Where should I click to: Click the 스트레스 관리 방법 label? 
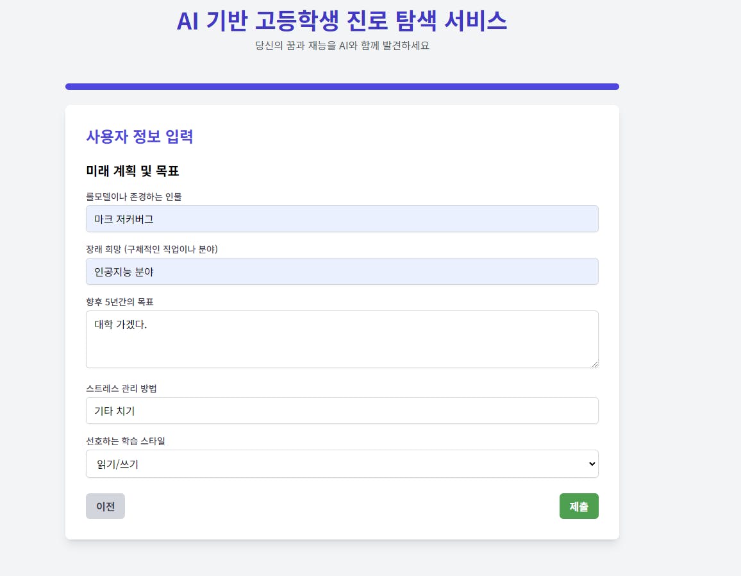click(x=122, y=389)
